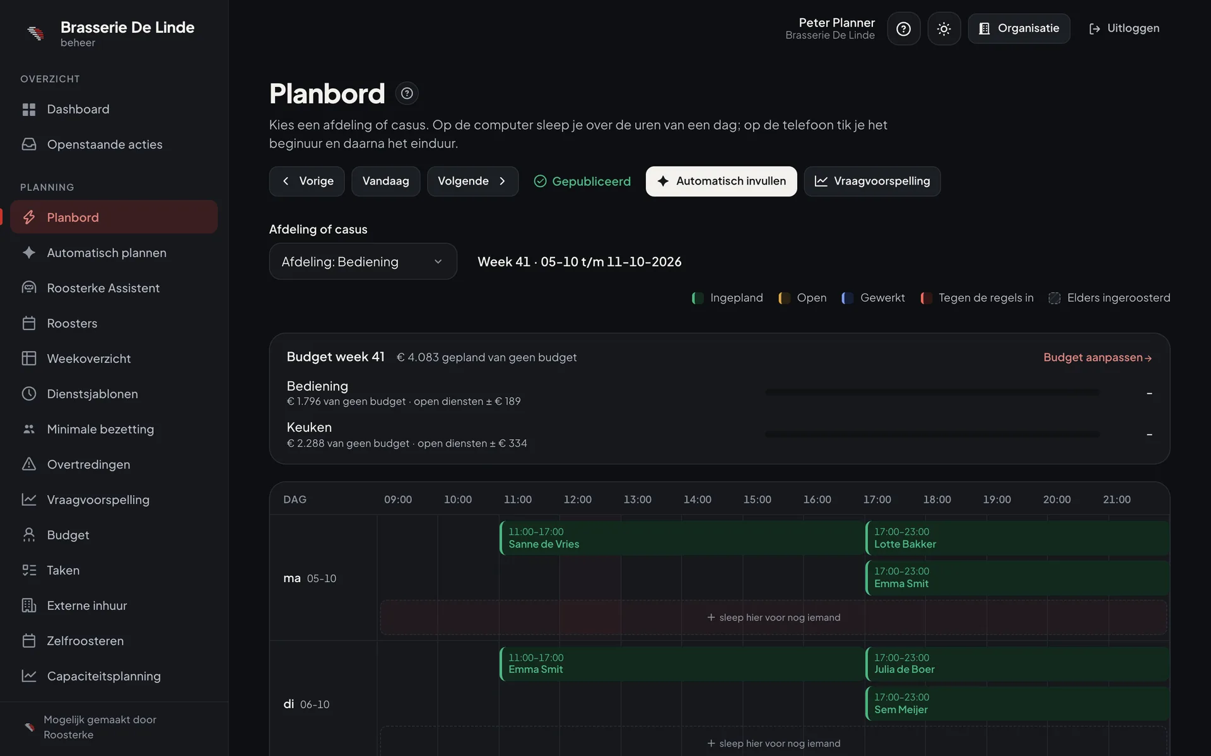Open Capaciteitsplanning

[114, 676]
